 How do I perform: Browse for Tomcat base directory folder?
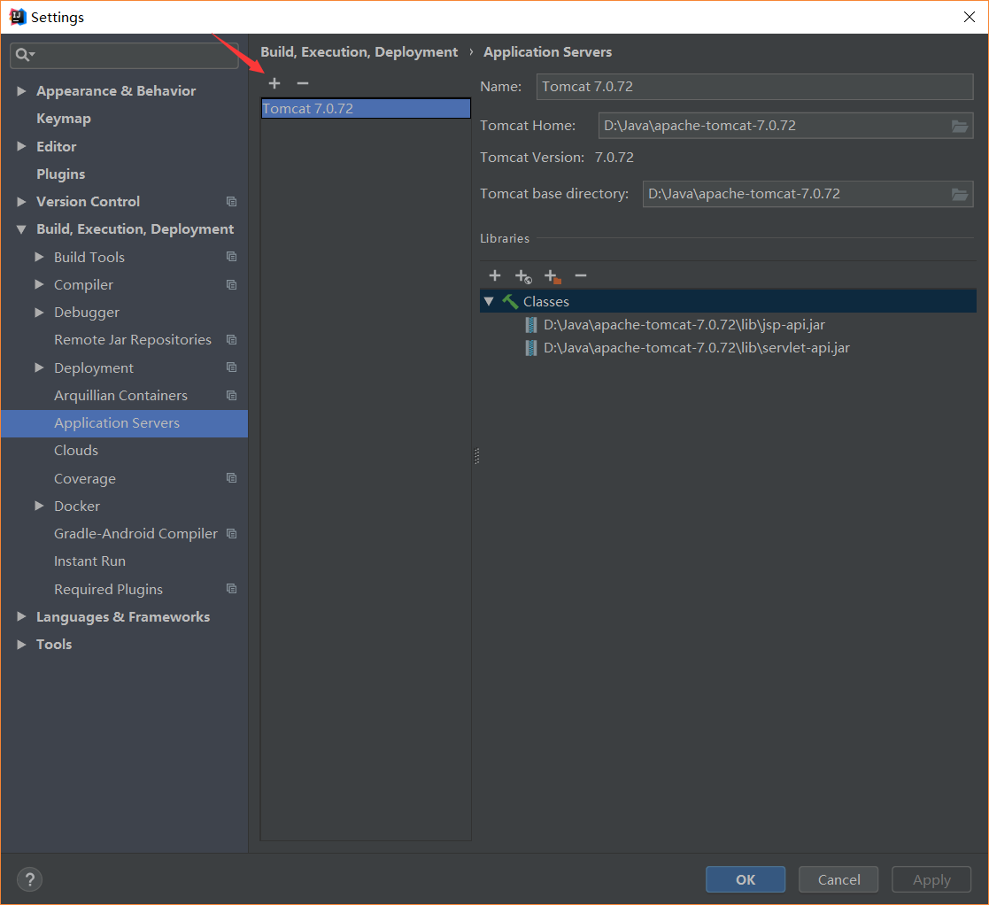(x=960, y=194)
